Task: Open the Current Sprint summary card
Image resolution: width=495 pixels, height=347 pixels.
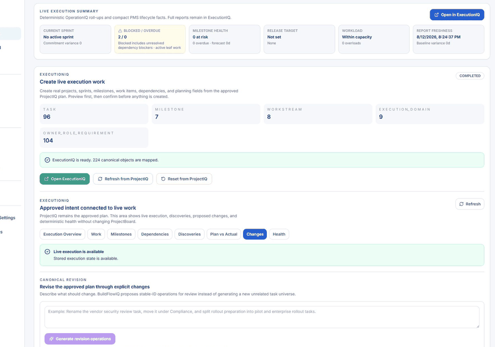Action: [75, 39]
